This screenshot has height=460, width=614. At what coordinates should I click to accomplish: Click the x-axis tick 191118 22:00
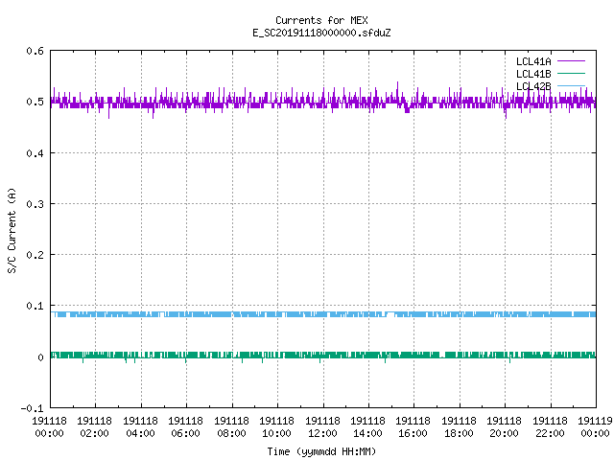(x=550, y=427)
